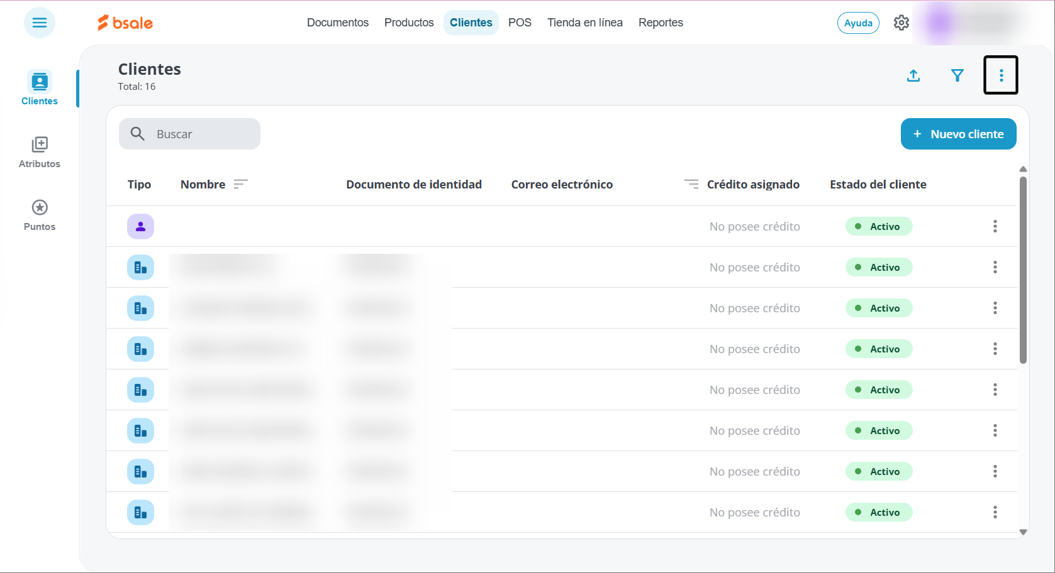Viewport: 1055px width, 573px height.
Task: Click the Estado del cliente column header
Action: (878, 184)
